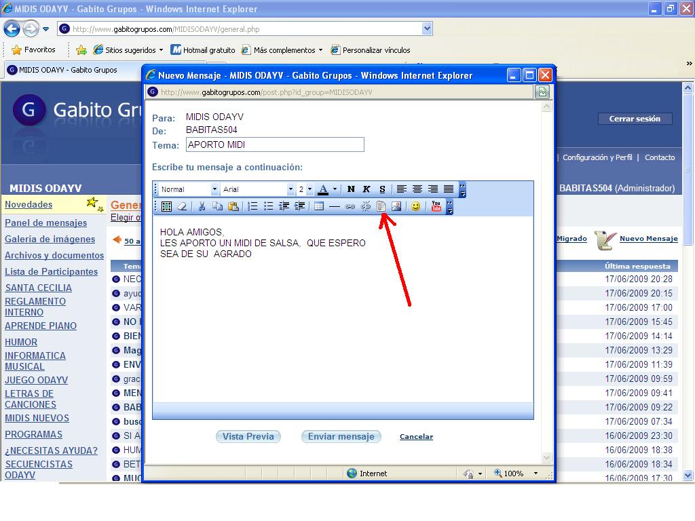Insert a table using the table icon
Screen dimensions: 695x521
click(319, 206)
